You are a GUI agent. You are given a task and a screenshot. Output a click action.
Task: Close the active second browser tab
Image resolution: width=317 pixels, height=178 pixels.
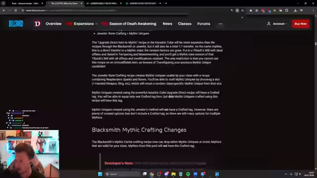pyautogui.click(x=81, y=3)
